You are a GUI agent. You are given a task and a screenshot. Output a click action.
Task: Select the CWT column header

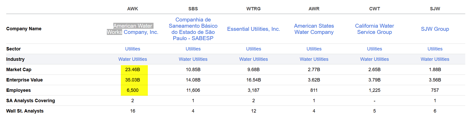(374, 9)
